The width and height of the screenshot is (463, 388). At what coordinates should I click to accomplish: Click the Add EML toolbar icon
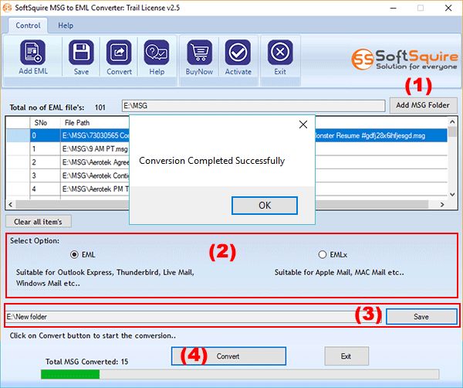point(32,53)
